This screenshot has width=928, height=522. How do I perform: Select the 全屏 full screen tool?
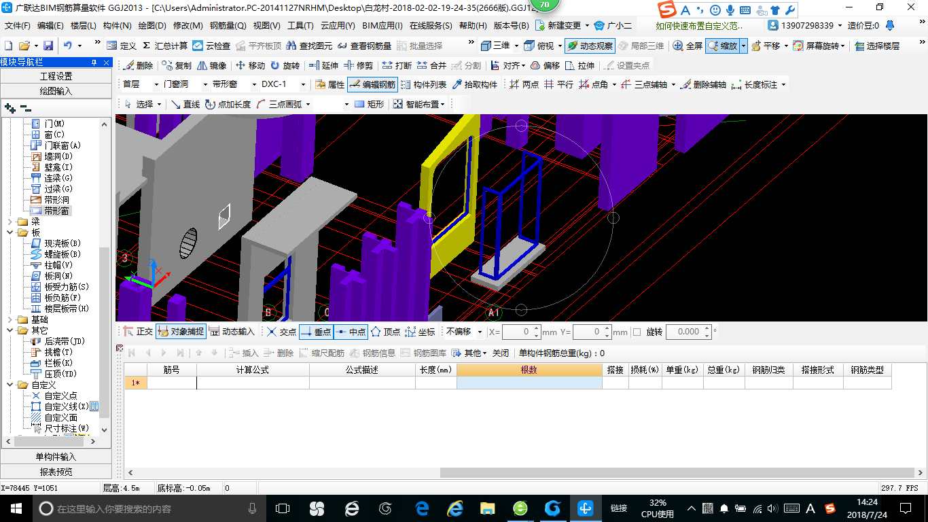point(688,46)
